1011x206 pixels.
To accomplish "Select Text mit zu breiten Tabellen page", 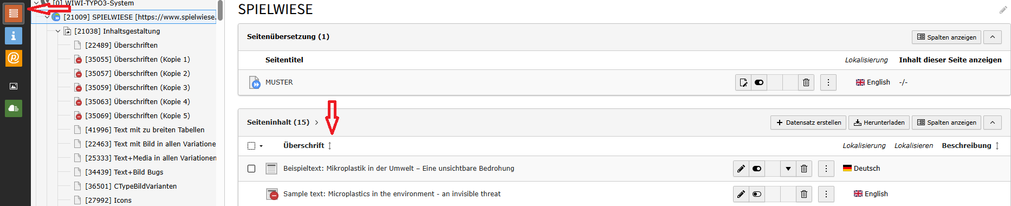I will 145,130.
